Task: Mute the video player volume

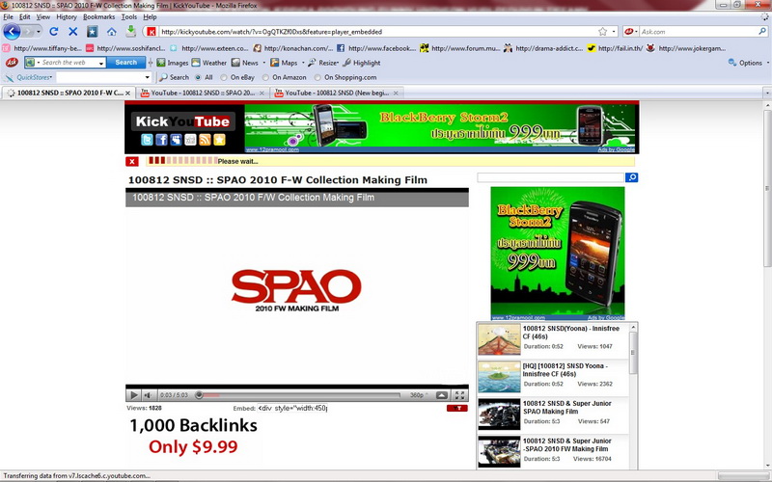Action: click(148, 395)
